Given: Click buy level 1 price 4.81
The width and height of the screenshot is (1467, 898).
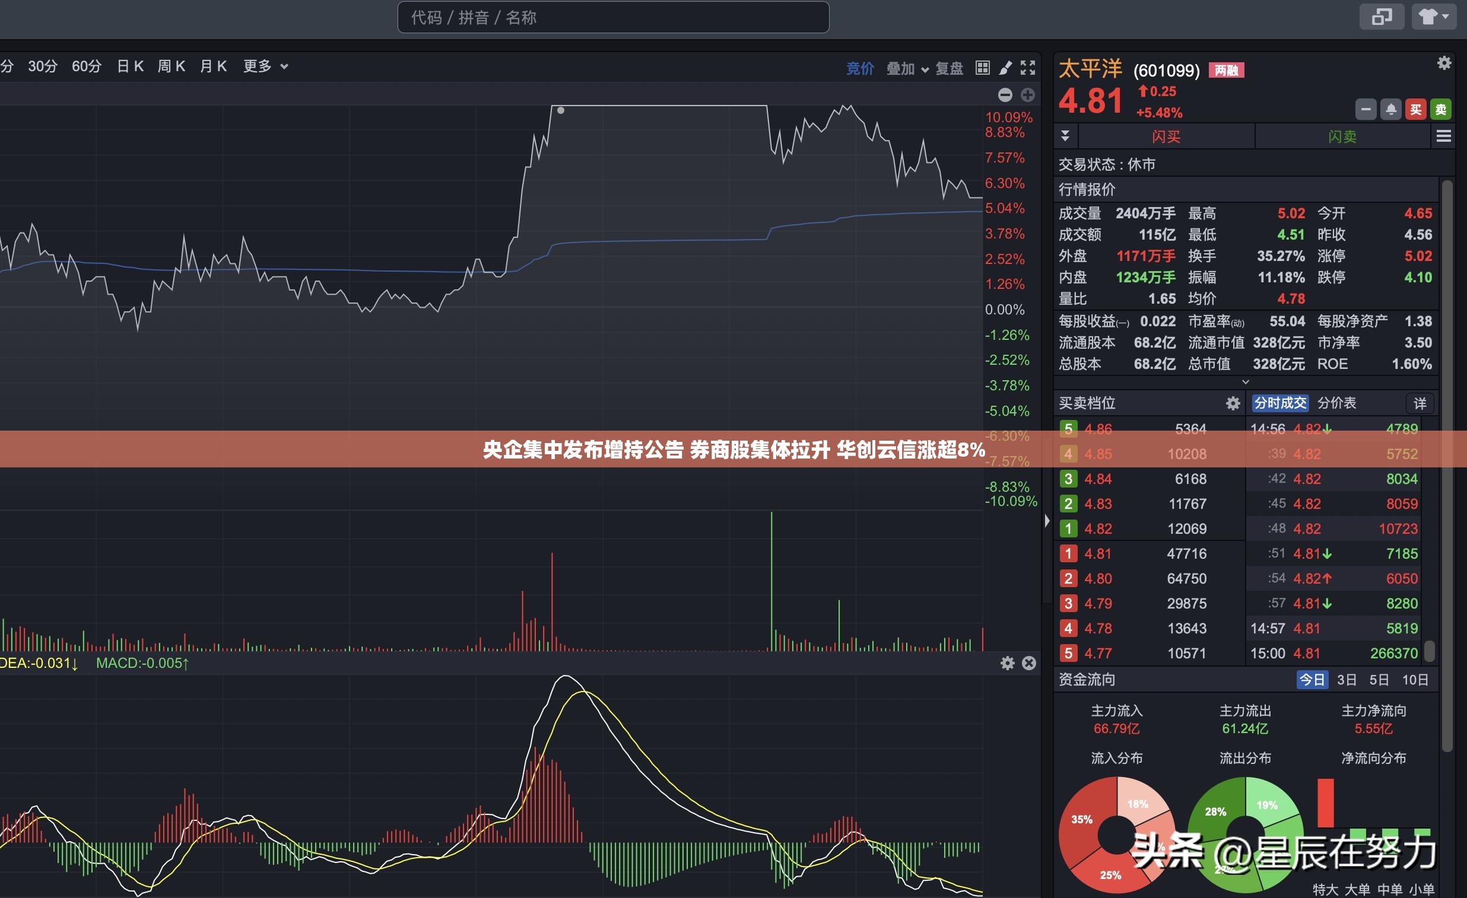Looking at the screenshot, I should (x=1098, y=554).
